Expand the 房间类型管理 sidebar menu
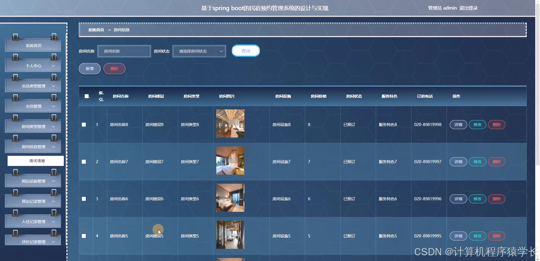Image resolution: width=540 pixels, height=261 pixels. click(33, 127)
